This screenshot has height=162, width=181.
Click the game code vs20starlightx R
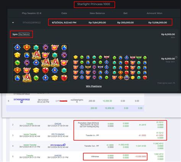coord(77,101)
